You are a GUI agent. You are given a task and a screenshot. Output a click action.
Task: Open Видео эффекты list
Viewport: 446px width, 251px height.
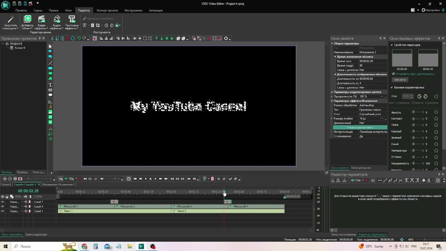click(x=41, y=23)
